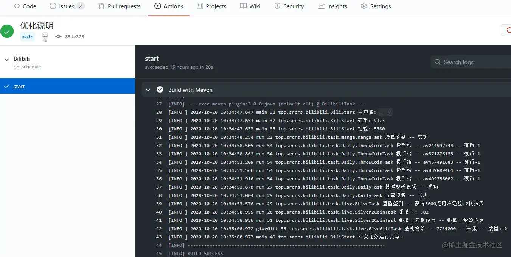Click the start job heading
This screenshot has width=511, height=257.
(152, 59)
